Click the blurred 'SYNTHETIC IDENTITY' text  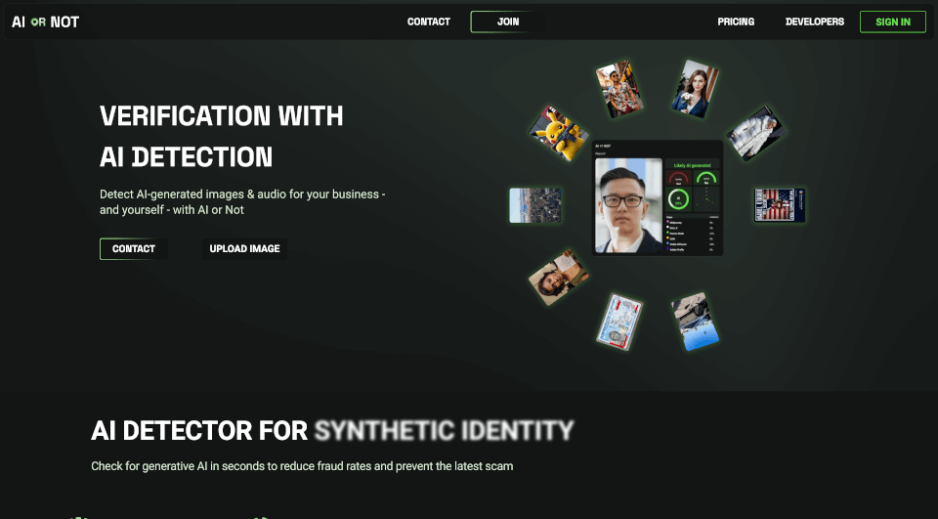(444, 430)
